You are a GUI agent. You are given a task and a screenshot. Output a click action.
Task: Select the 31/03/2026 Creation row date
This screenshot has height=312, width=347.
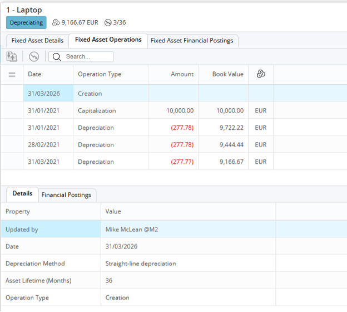48,94
